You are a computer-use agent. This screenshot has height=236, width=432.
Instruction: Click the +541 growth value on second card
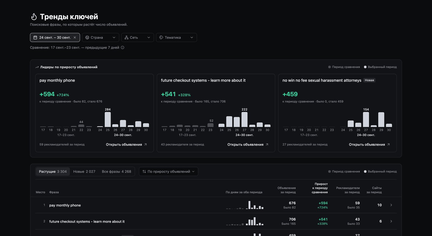coord(168,94)
